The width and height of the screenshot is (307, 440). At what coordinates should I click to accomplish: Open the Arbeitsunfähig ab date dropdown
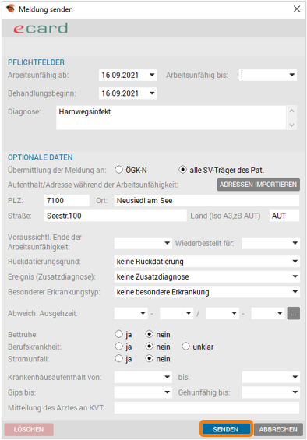152,75
